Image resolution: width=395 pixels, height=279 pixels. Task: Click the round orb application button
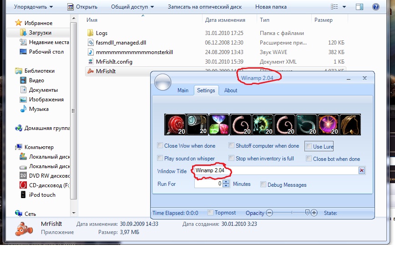pos(162,82)
